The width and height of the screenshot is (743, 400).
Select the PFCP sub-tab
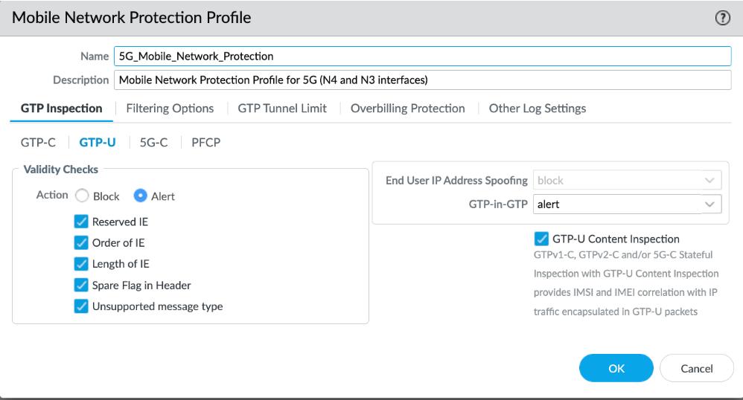(x=205, y=142)
